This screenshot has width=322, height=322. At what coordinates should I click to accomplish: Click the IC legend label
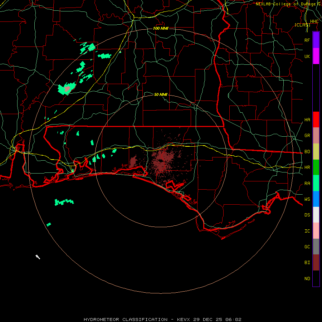pos(307,231)
